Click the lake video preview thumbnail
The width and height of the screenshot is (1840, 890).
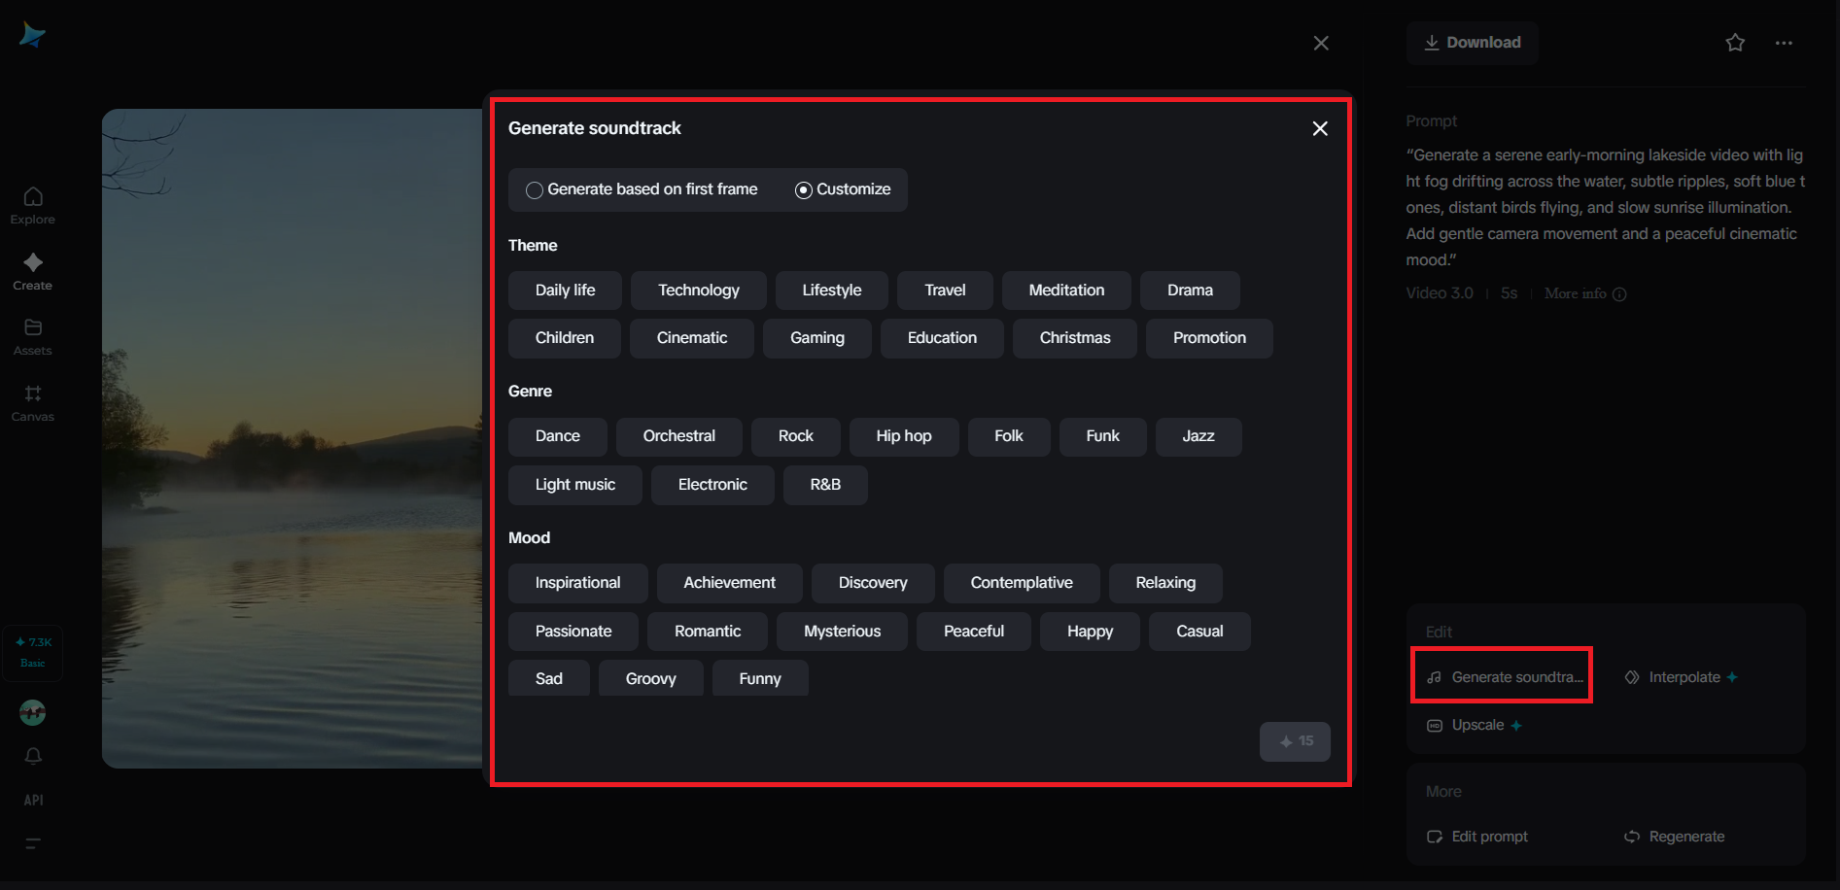(292, 437)
